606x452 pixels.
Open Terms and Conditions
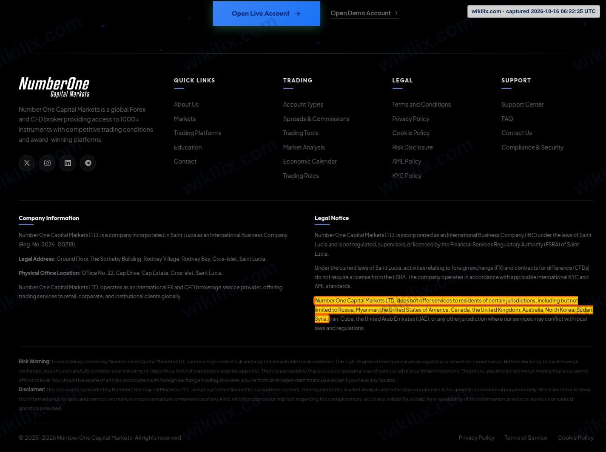(421, 105)
